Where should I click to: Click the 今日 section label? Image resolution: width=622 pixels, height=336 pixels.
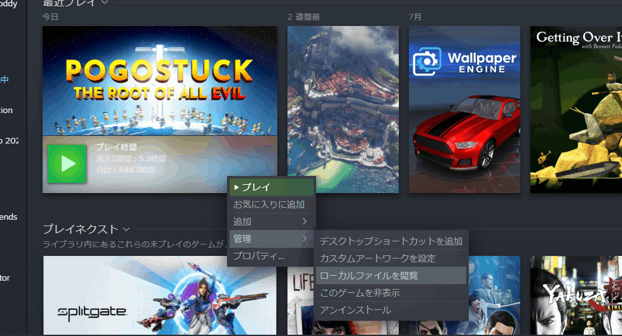click(50, 17)
